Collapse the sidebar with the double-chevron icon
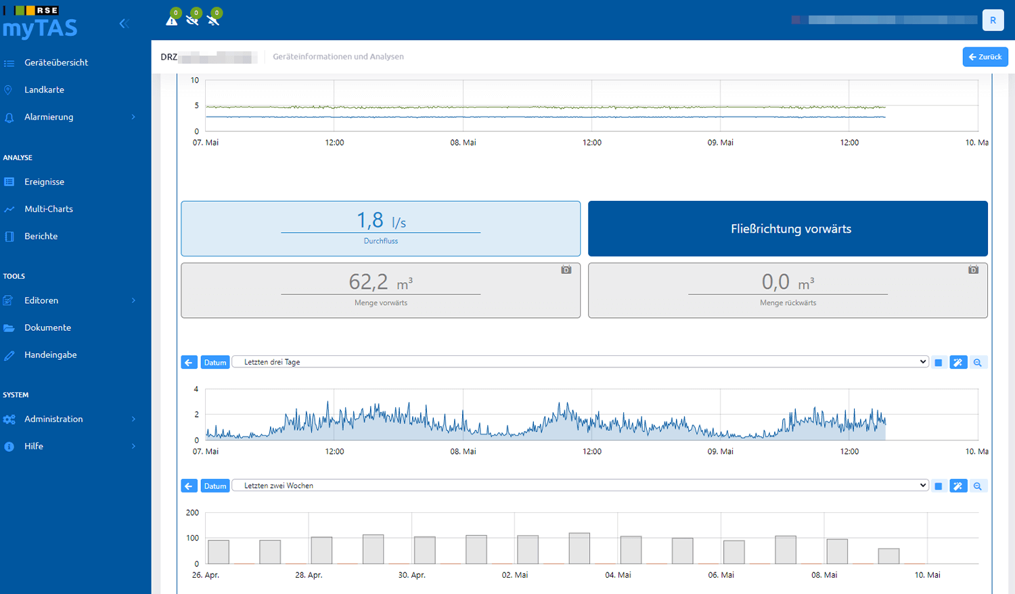 [123, 24]
